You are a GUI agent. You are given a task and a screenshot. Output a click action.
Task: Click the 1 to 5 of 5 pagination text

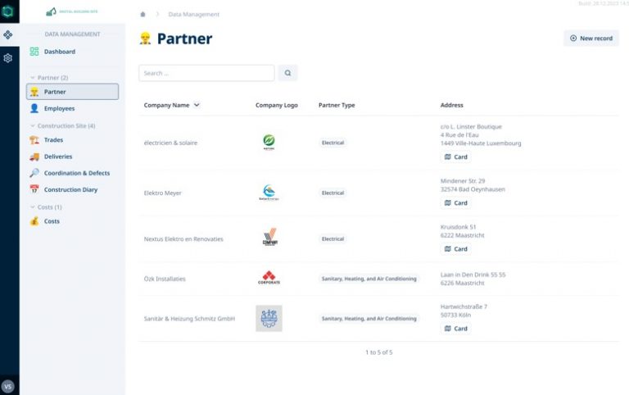pyautogui.click(x=378, y=352)
